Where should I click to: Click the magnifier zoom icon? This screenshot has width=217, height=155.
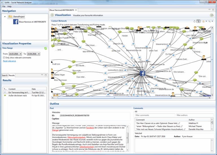[x=209, y=21]
